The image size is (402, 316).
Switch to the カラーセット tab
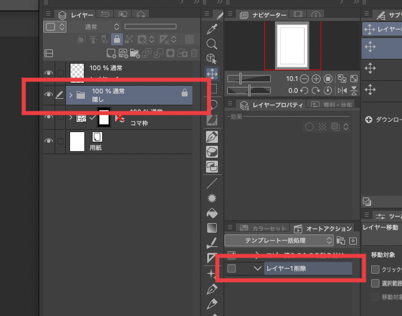(261, 228)
